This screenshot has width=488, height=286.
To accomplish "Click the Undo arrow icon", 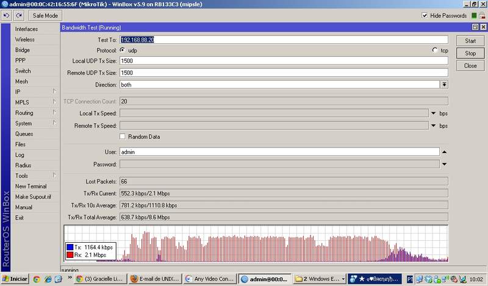I will (6, 15).
